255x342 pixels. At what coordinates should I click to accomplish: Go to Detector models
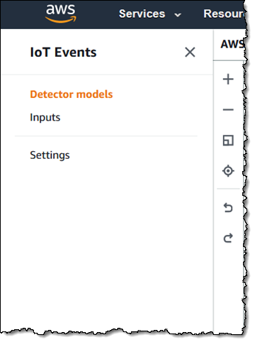72,94
